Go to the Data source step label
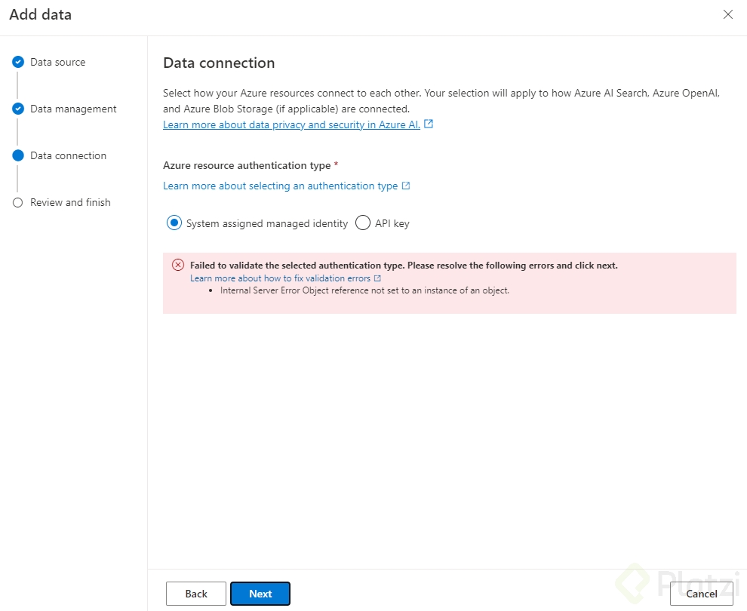This screenshot has height=611, width=747. click(x=57, y=63)
